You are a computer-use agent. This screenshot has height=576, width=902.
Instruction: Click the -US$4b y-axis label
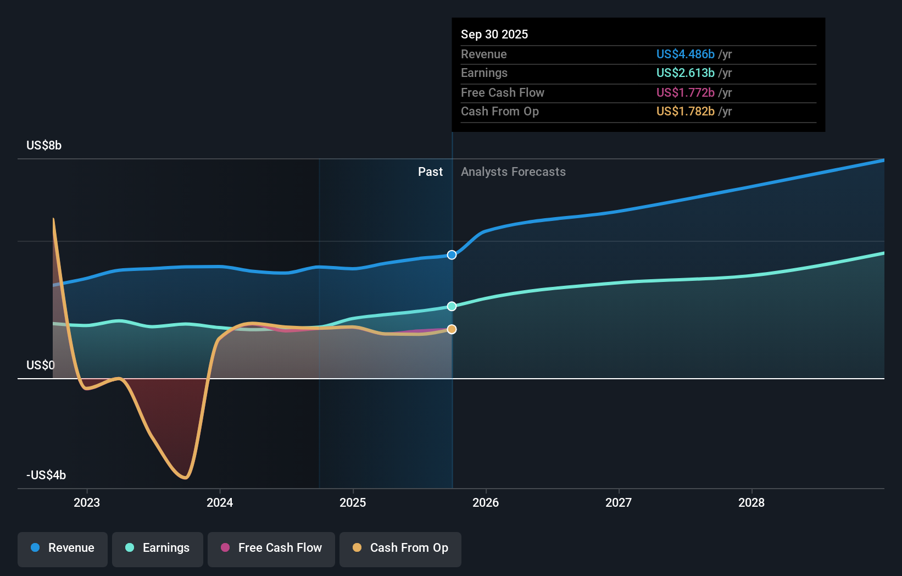46,475
